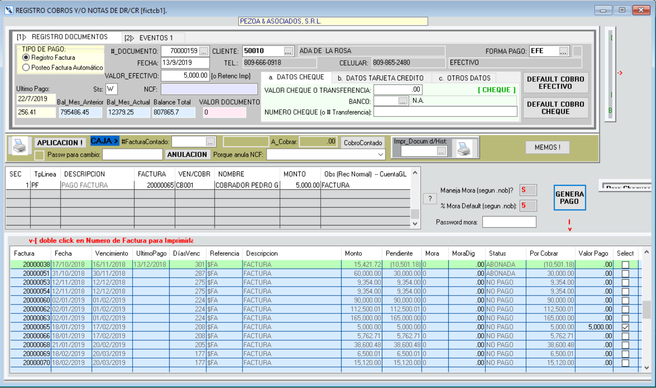
Task: Check Select box for factura 20000066
Action: [x=625, y=336]
